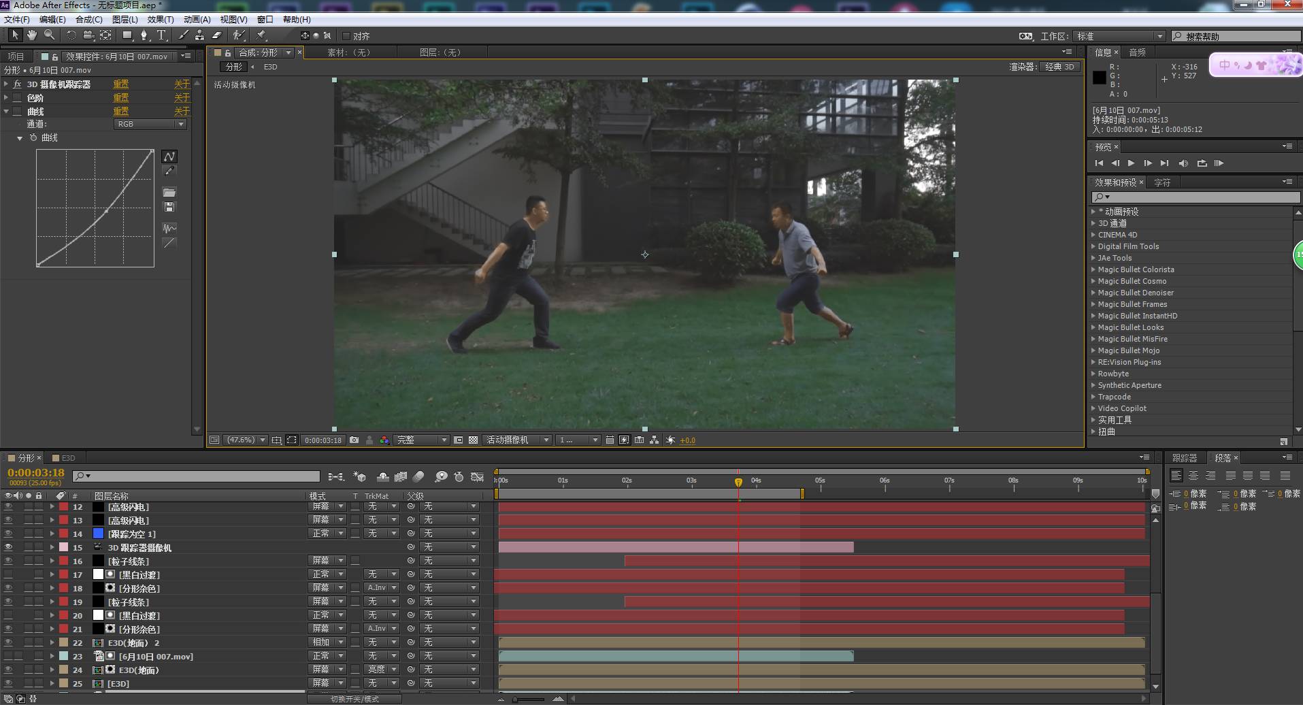Open the graph editor in timeline
1303x705 pixels.
[x=477, y=477]
